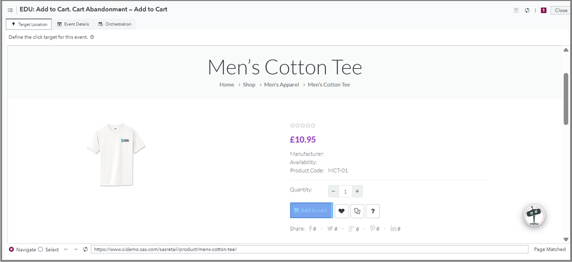Image resolution: width=572 pixels, height=262 pixels.
Task: Click the Add to cart button
Action: click(x=311, y=210)
